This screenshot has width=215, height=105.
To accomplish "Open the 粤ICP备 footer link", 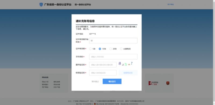I will [x=84, y=104].
